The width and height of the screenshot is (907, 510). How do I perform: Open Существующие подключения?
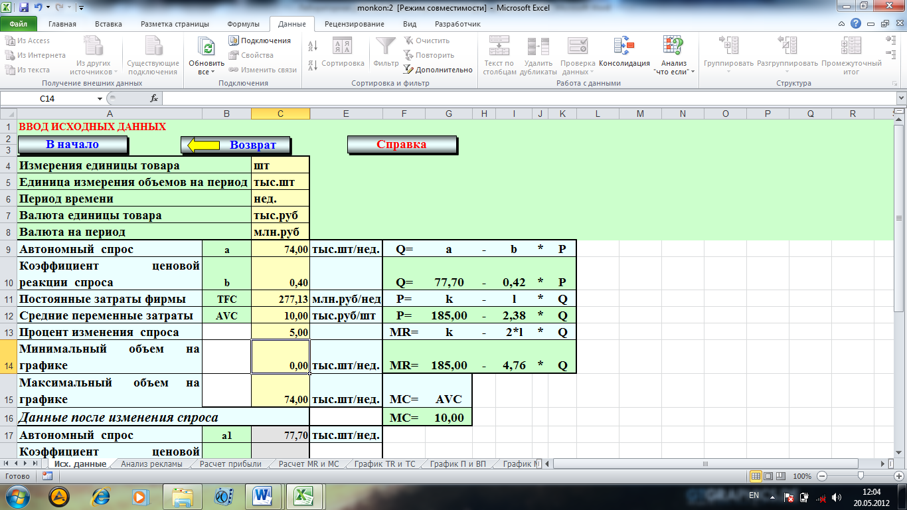[x=153, y=56]
